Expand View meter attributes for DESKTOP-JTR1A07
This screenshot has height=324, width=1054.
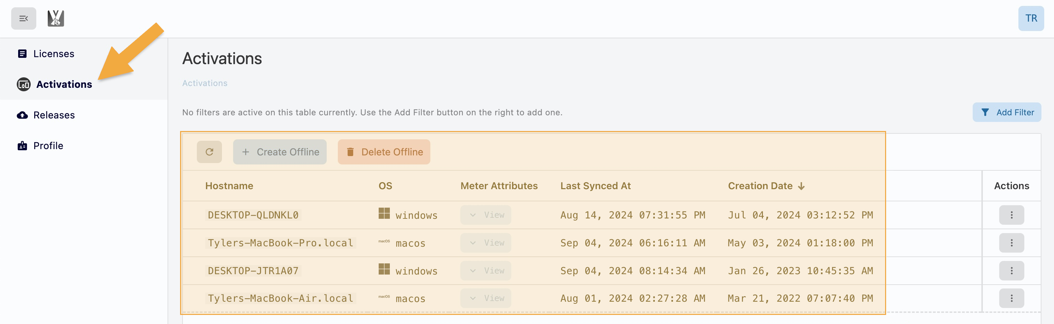[486, 270]
